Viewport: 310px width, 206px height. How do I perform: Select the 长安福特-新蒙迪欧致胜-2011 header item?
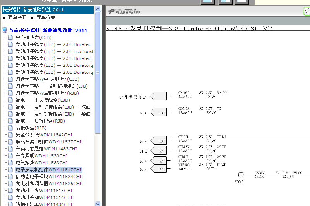(48, 10)
